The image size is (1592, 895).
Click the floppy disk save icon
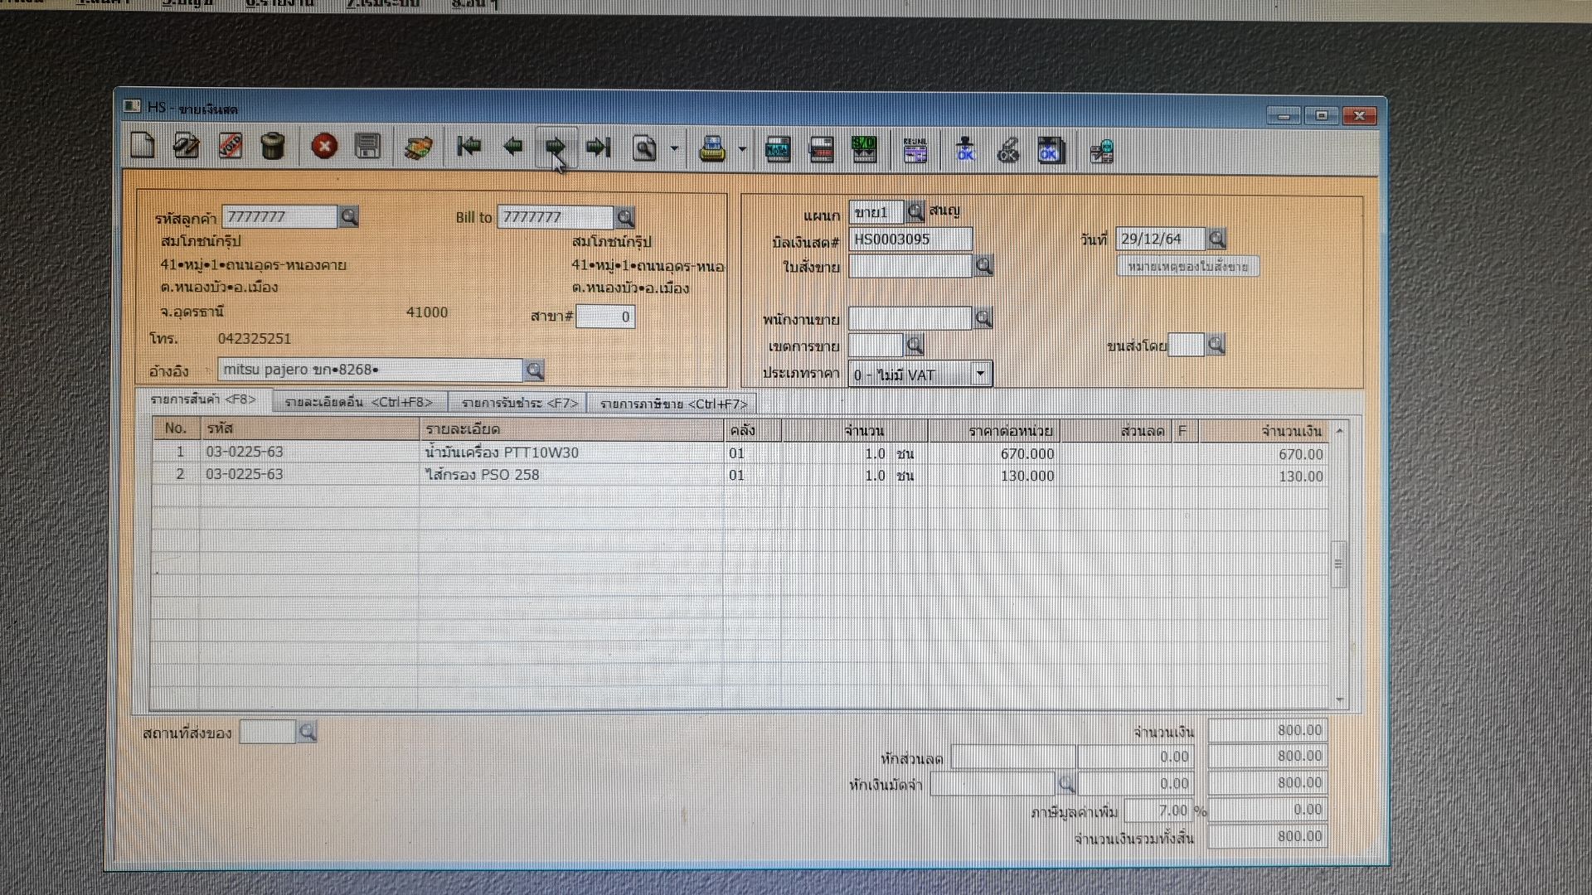pyautogui.click(x=367, y=147)
